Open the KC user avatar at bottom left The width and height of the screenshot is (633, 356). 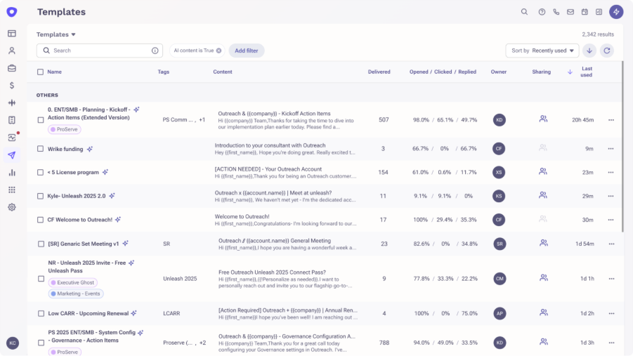coord(13,343)
